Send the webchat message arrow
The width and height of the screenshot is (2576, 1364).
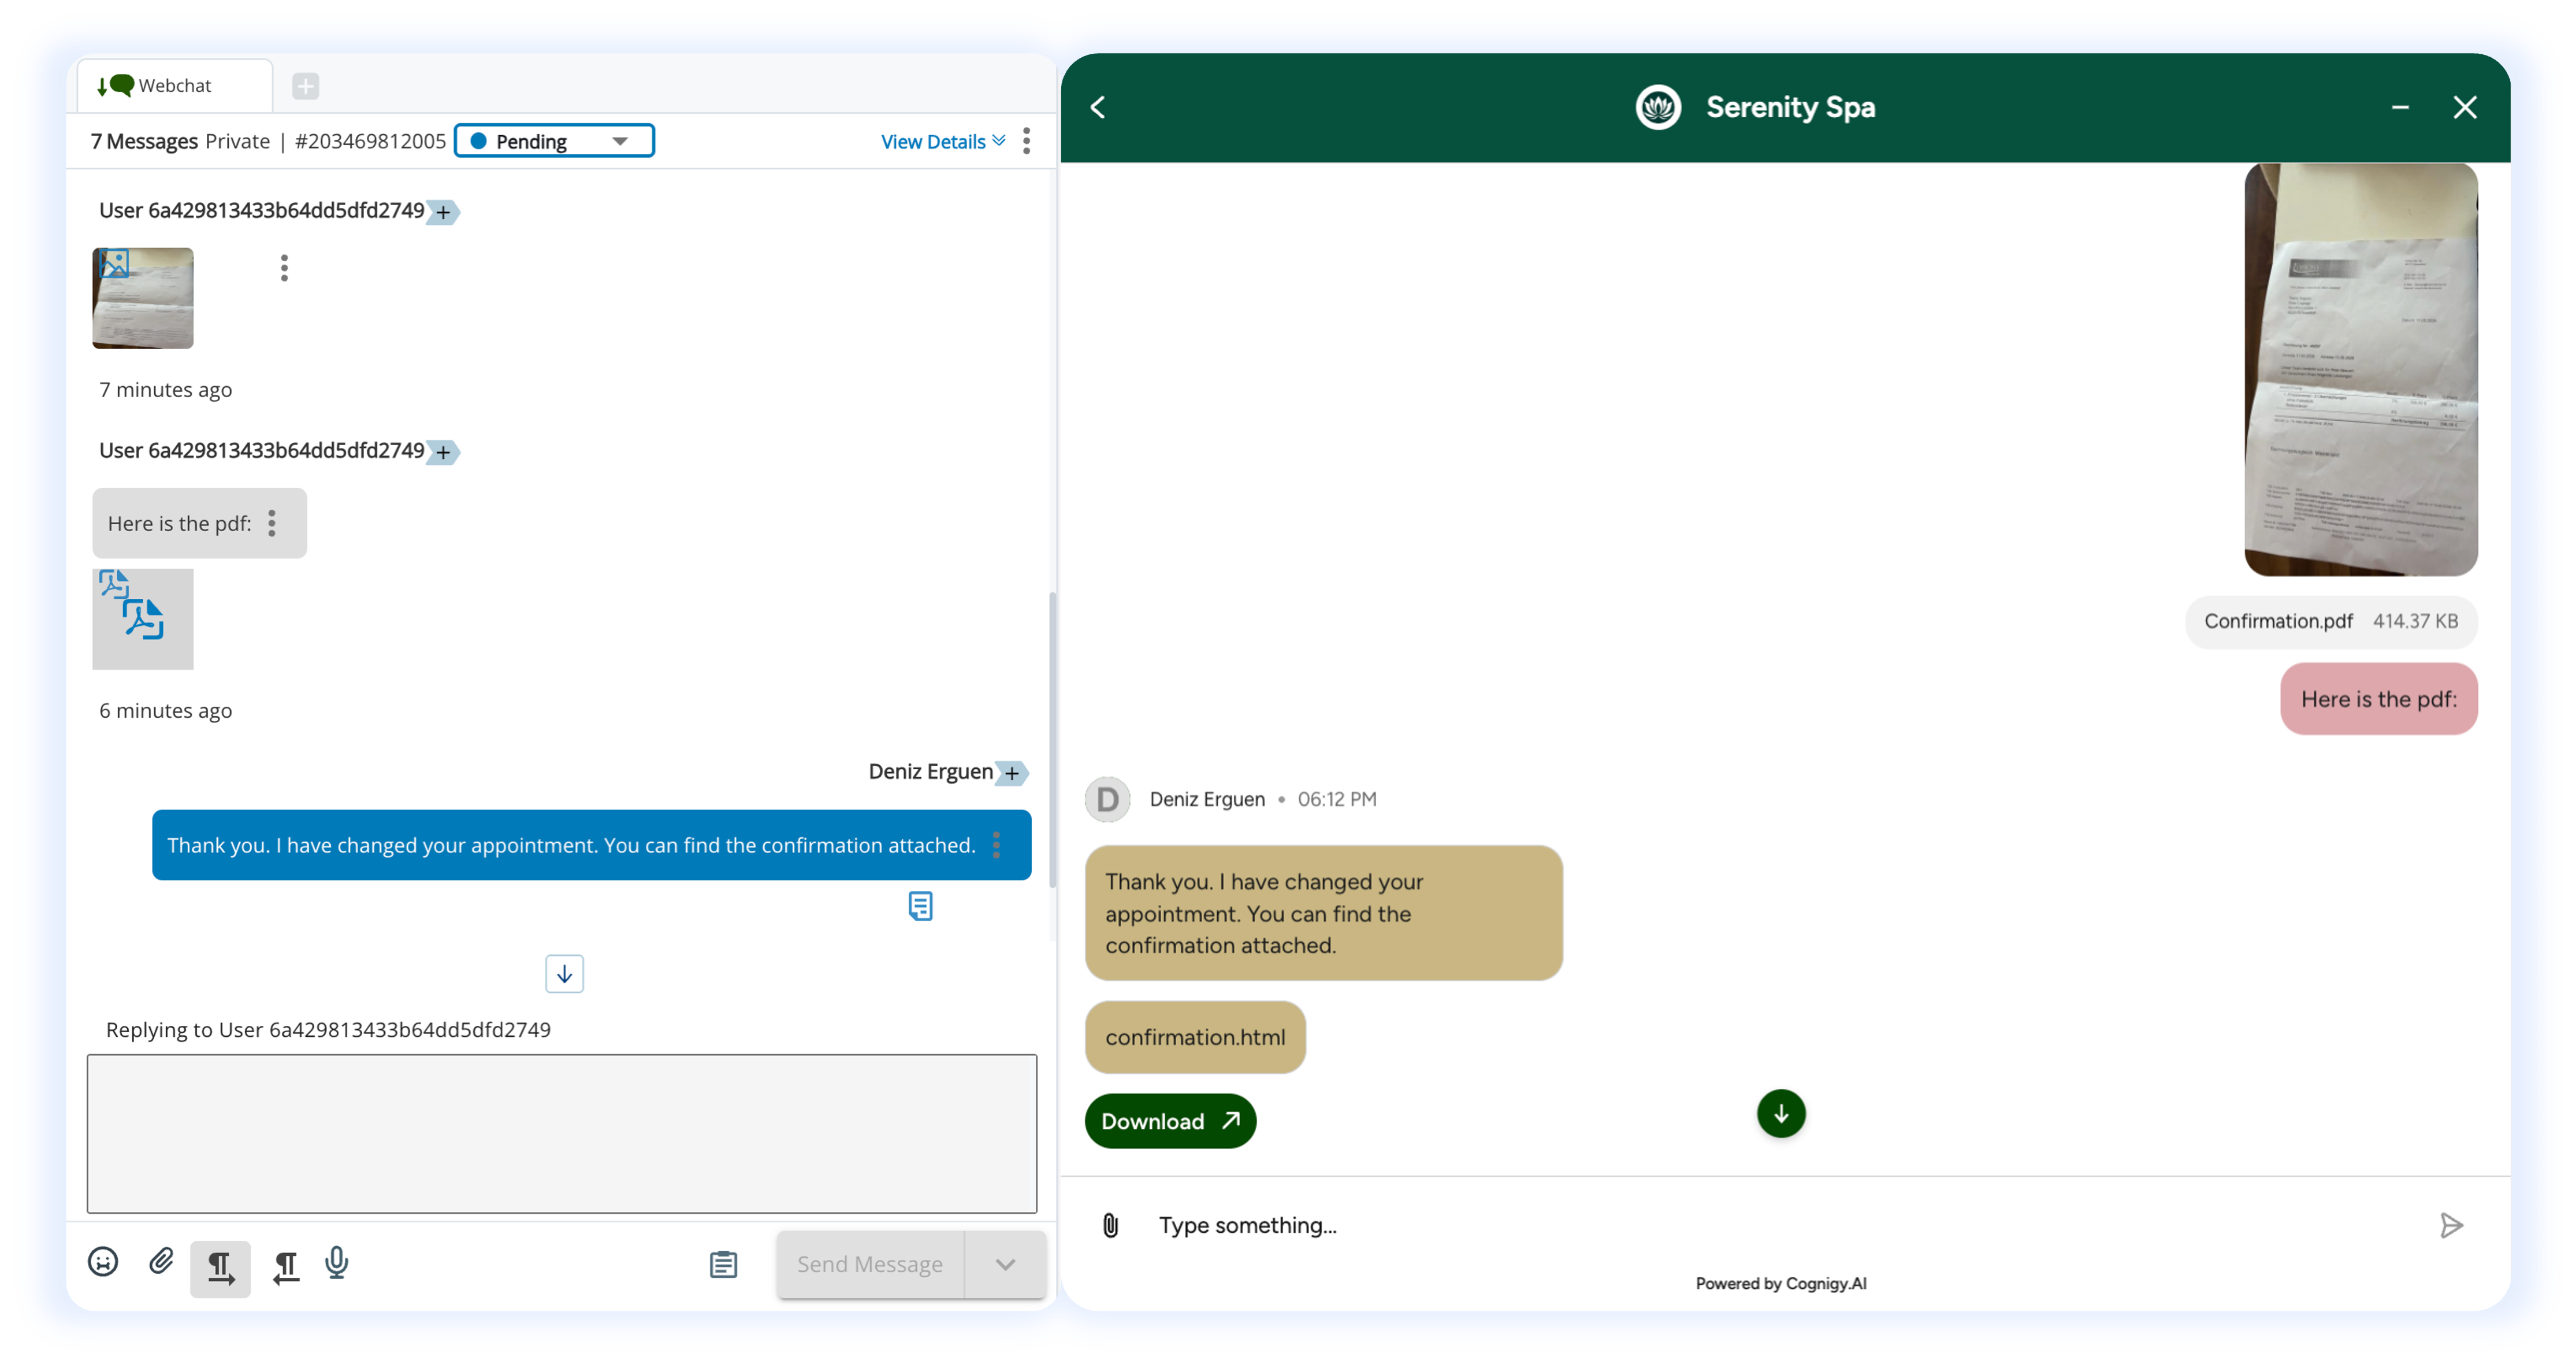pos(2451,1225)
